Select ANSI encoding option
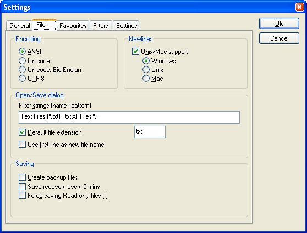 30,52
